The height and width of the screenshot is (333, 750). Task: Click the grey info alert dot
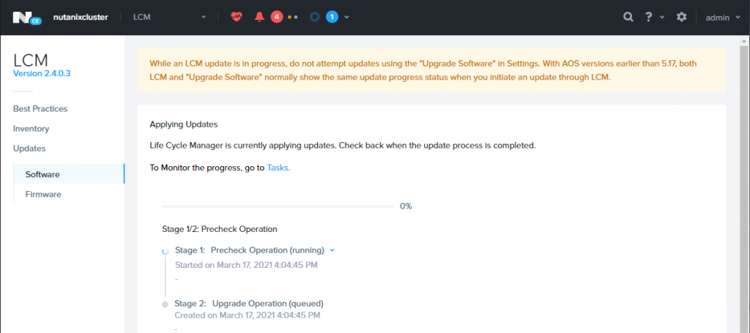(x=296, y=18)
